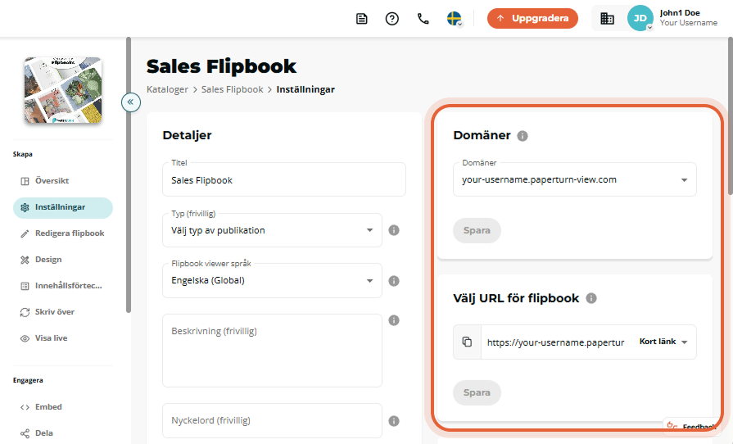Collapse the sidebar with double-chevron button
This screenshot has width=733, height=444.
coord(131,102)
